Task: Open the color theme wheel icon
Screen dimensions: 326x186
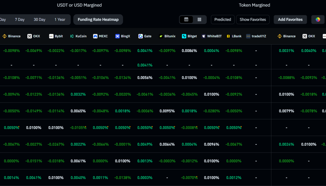Action: coord(318,20)
